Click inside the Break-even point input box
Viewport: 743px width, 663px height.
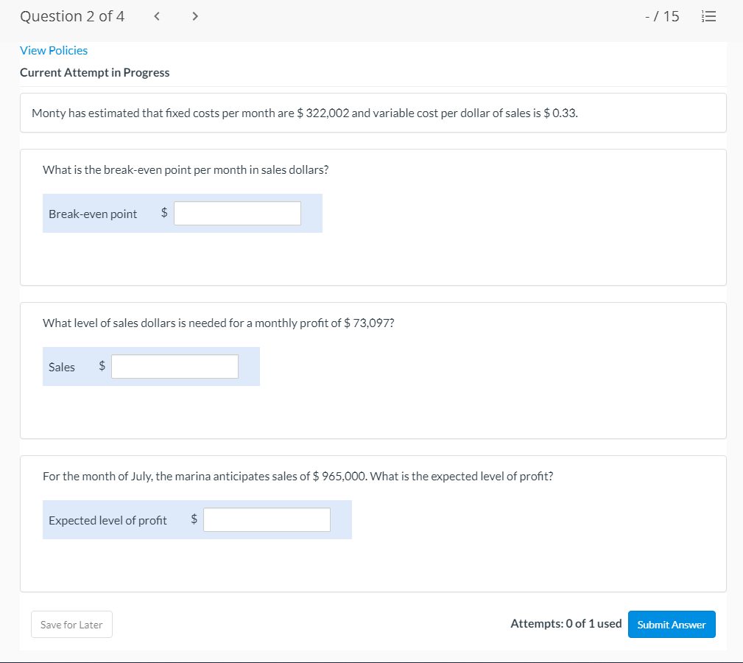point(237,212)
